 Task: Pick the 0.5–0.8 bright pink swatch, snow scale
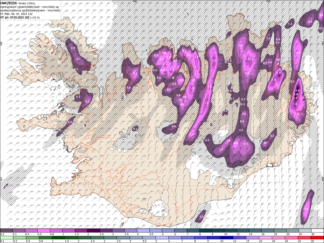(x=44, y=231)
